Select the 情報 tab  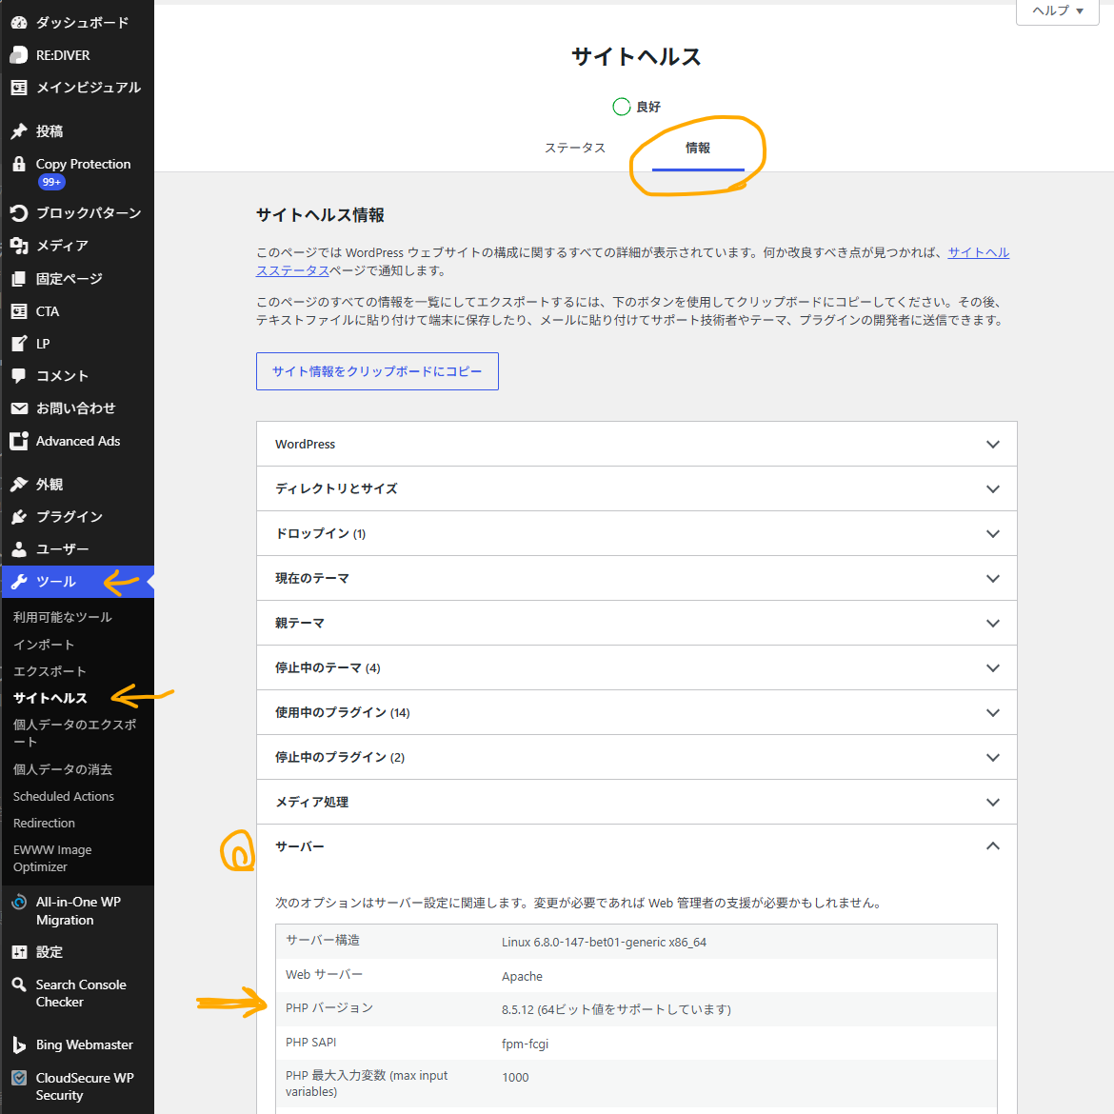[x=698, y=148]
